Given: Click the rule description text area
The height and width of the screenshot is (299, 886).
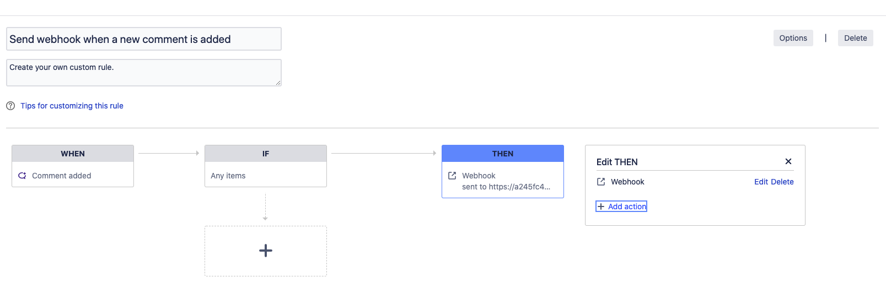Looking at the screenshot, I should [x=143, y=73].
